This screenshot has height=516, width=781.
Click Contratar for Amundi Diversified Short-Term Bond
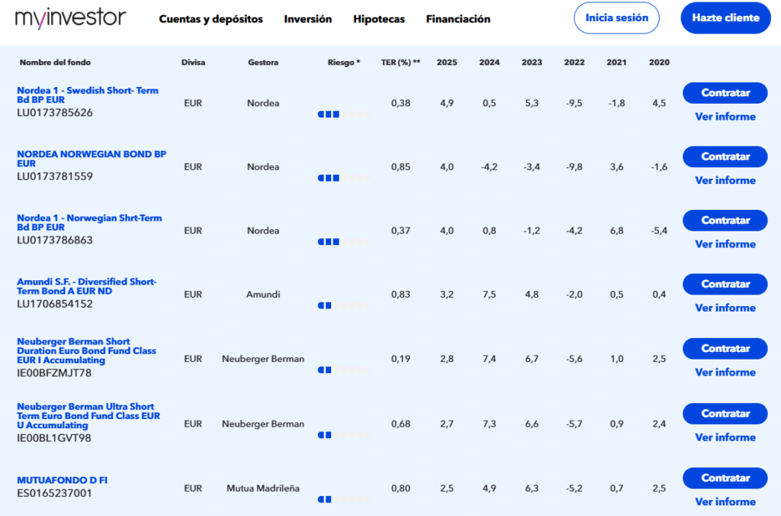point(725,284)
